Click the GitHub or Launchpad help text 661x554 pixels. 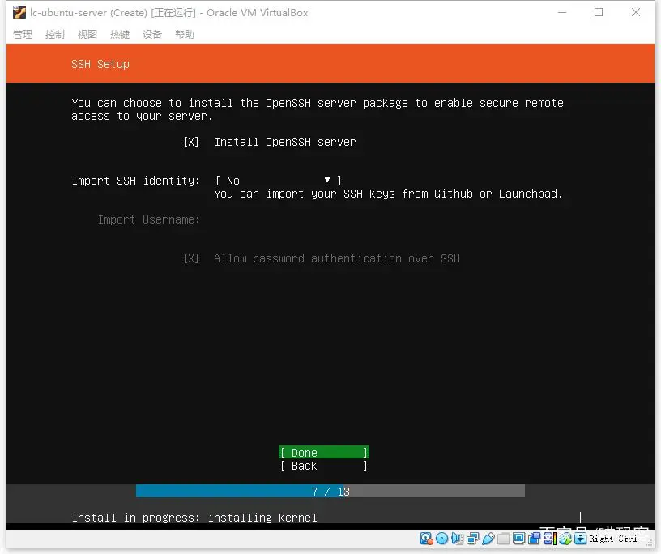point(388,194)
